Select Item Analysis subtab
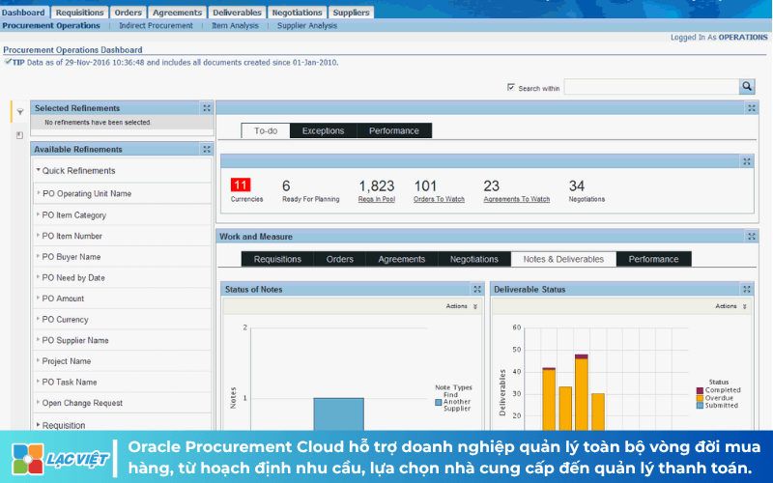This screenshot has width=773, height=483. pos(235,26)
